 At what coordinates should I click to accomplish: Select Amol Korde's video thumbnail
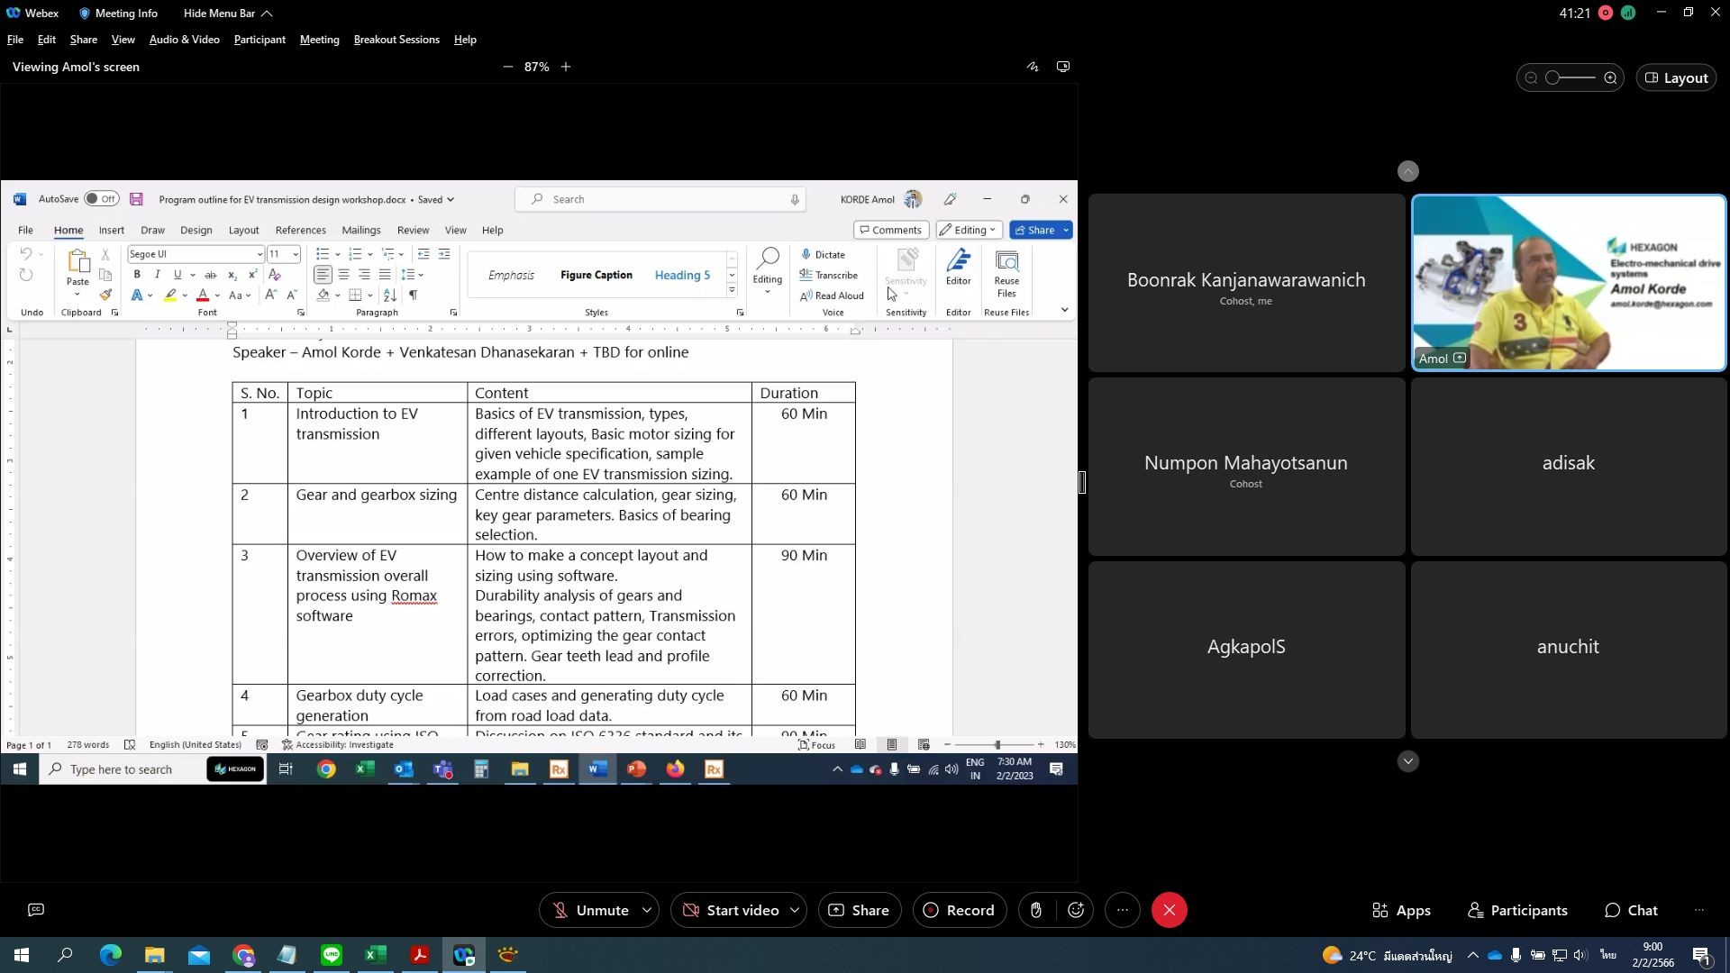pos(1569,283)
